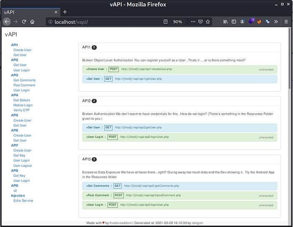Open Echo Service sidebar link
This screenshot has height=227, width=293.
click(x=23, y=201)
